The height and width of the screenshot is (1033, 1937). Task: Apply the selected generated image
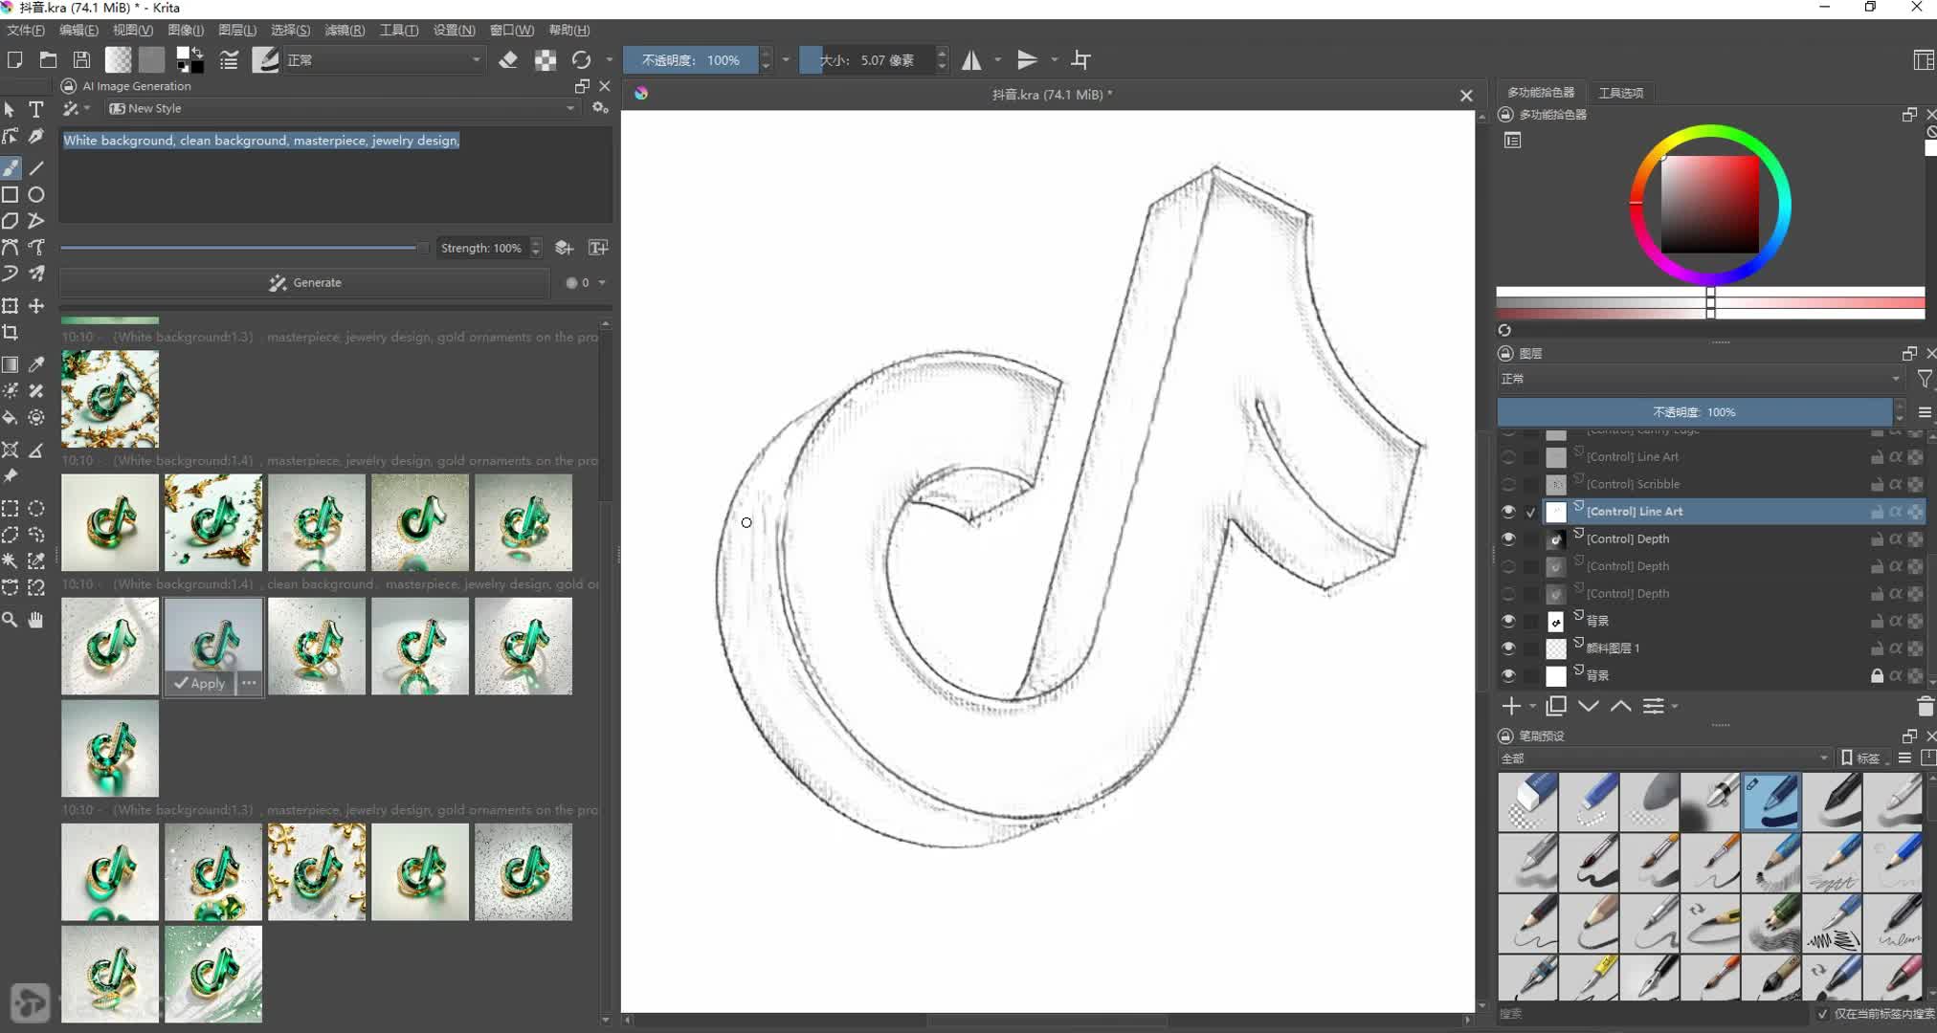coord(199,683)
